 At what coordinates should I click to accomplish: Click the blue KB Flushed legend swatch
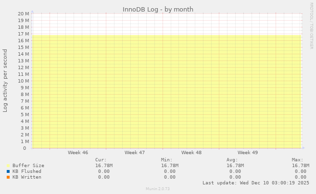point(8,171)
